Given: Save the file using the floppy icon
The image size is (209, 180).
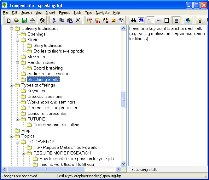Looking at the screenshot, I should point(24,20).
